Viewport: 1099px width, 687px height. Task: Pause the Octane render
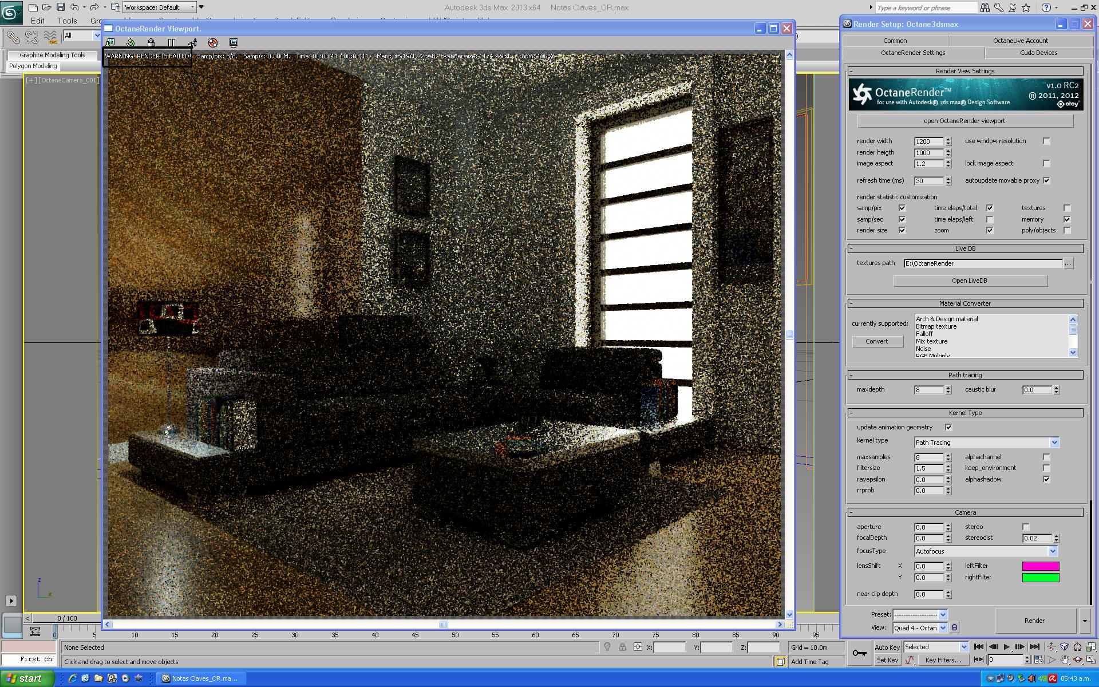pyautogui.click(x=172, y=42)
